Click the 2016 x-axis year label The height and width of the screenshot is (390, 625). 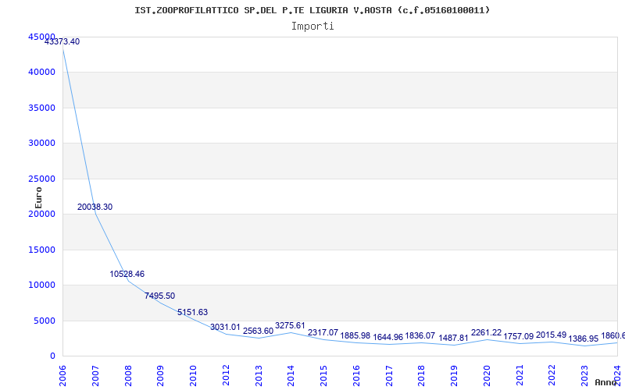tap(356, 376)
